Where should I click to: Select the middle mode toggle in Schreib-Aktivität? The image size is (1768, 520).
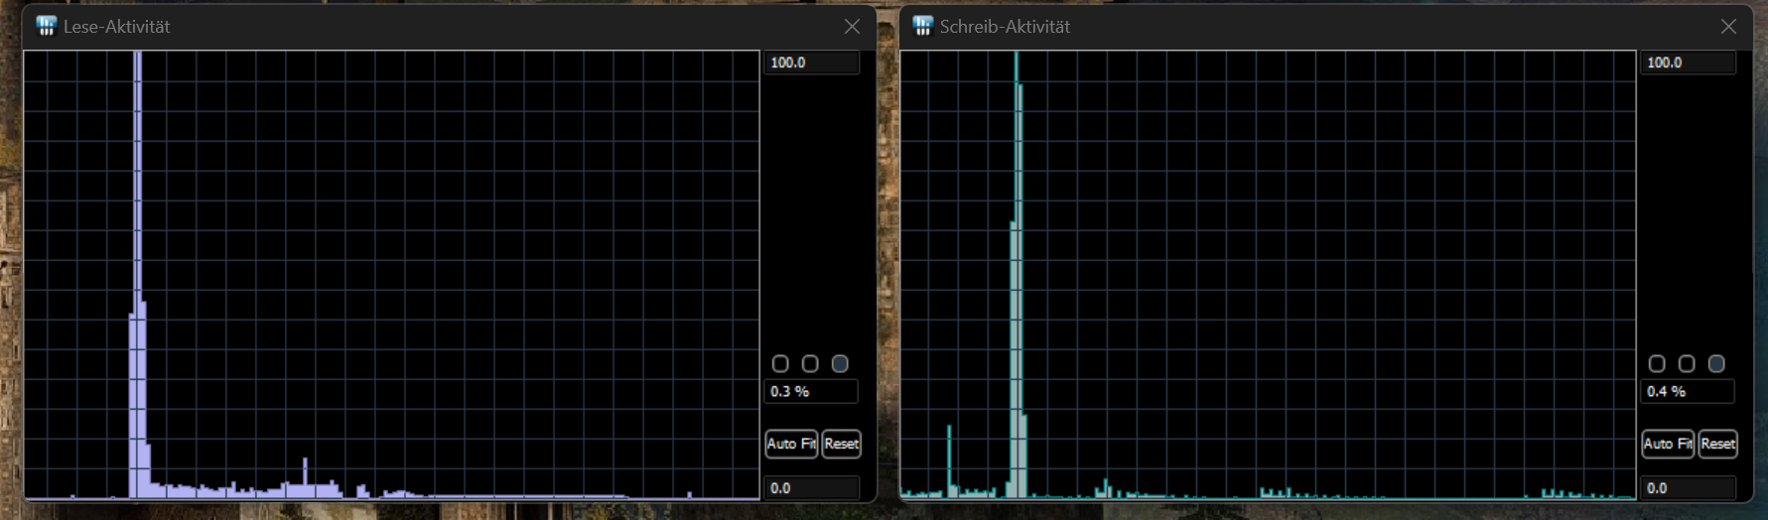click(1687, 363)
